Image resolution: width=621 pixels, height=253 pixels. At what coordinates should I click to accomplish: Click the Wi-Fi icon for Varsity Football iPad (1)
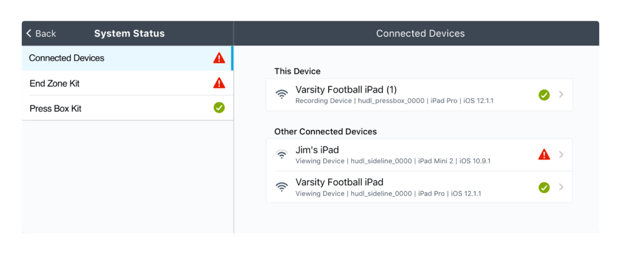(282, 94)
